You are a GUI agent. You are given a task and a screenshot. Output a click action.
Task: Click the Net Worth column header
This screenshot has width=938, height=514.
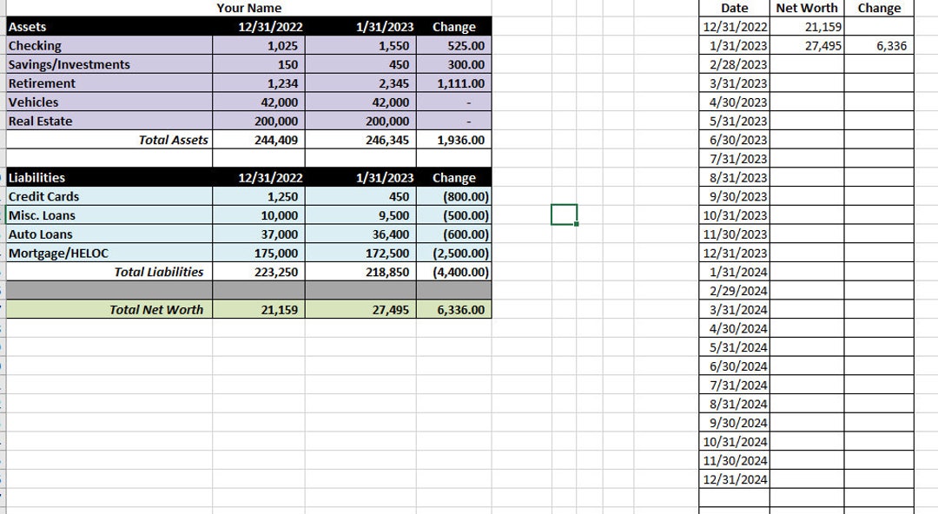click(807, 8)
